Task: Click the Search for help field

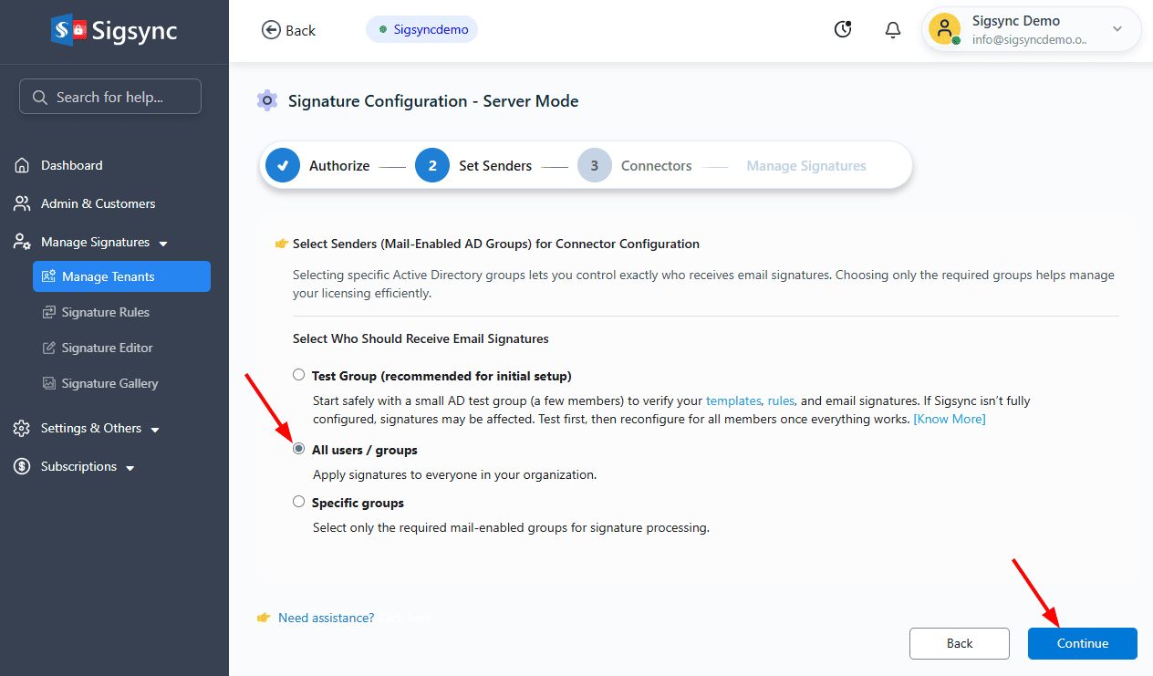Action: click(x=110, y=97)
